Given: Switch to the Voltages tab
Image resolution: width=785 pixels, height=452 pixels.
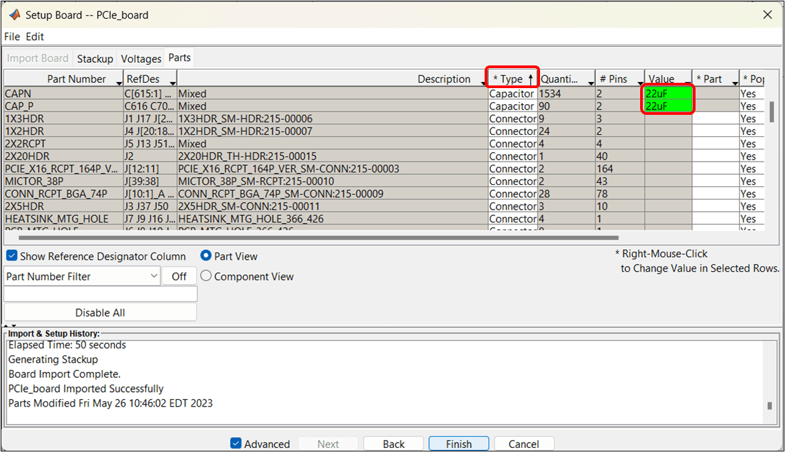Looking at the screenshot, I should [142, 59].
